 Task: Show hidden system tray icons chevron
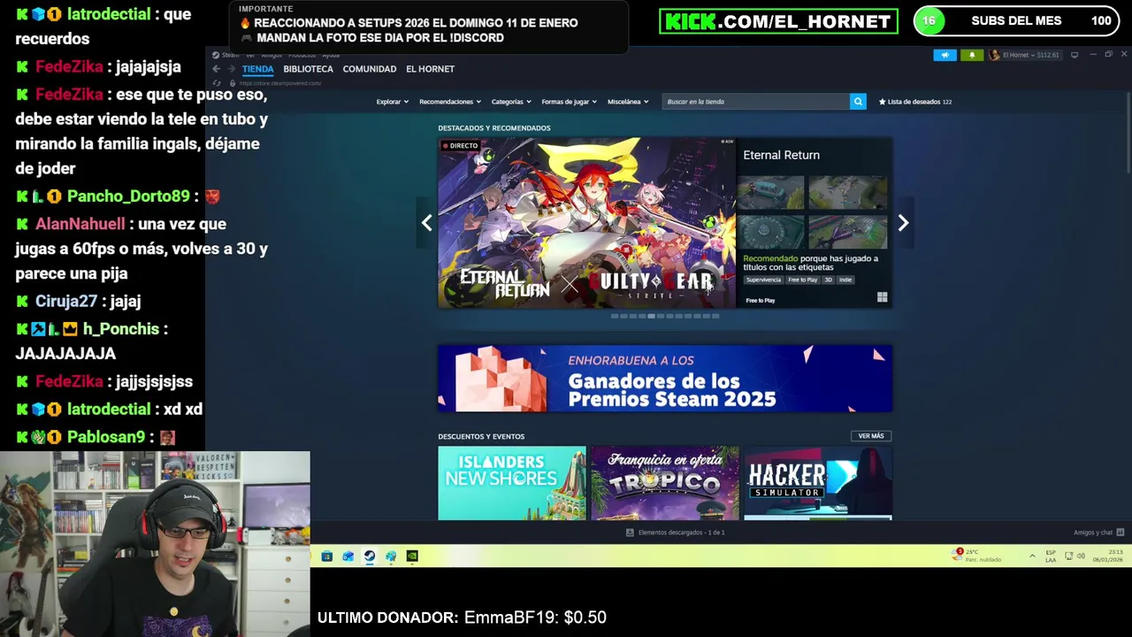click(1032, 556)
